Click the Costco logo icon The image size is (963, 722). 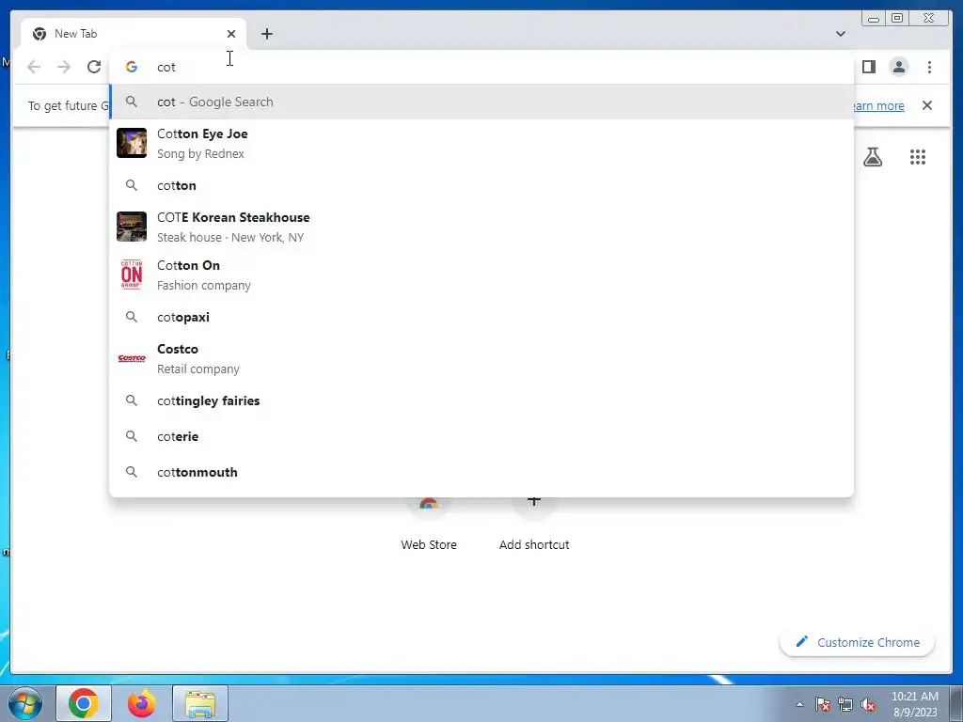[x=132, y=358]
